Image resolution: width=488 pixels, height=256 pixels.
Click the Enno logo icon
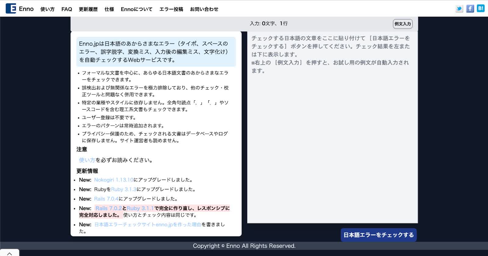click(11, 9)
